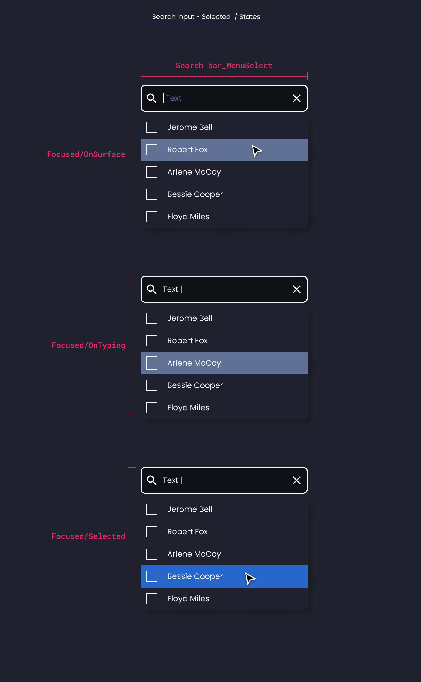This screenshot has height=682, width=421.
Task: Choose Robert Fox row in Focused/Selected list
Action: pos(224,532)
